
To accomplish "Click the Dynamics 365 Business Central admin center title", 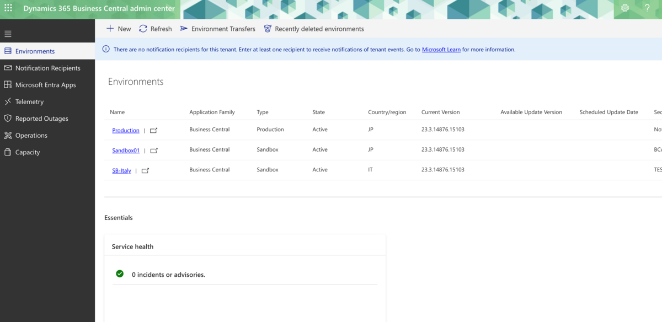I will pyautogui.click(x=99, y=8).
